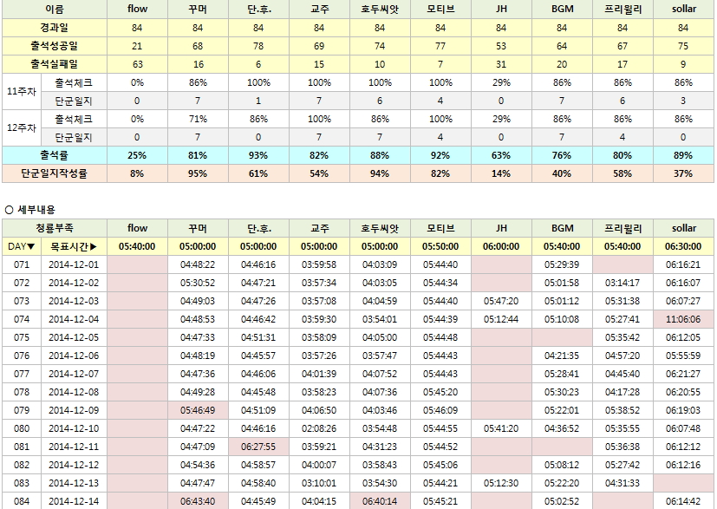Click 꾸머's time 04:54:36
This screenshot has width=717, height=509.
pyautogui.click(x=198, y=465)
